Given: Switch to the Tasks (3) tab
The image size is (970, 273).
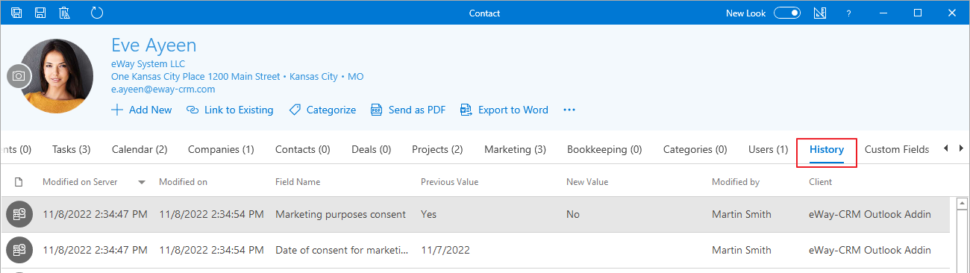Looking at the screenshot, I should pyautogui.click(x=72, y=150).
